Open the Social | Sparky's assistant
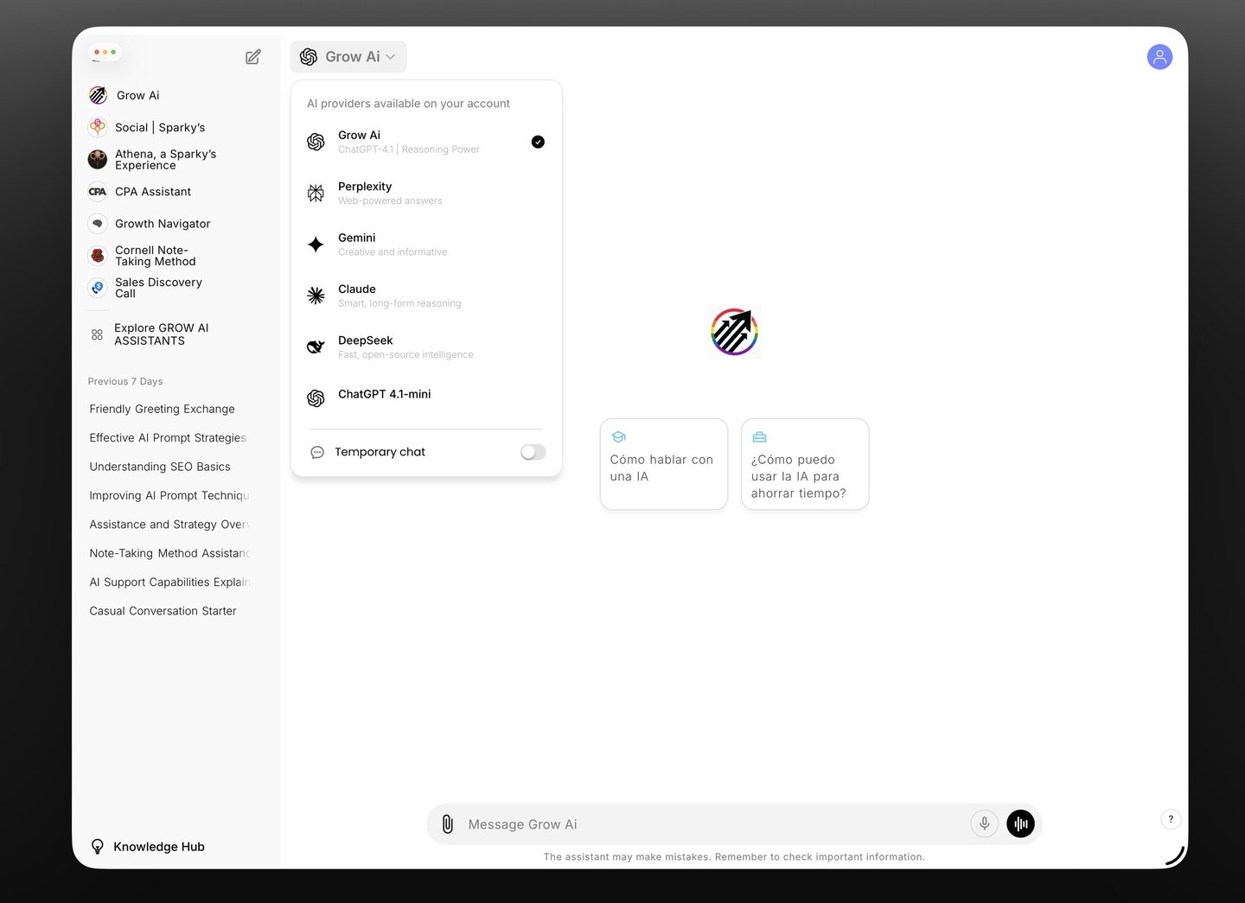 point(147,127)
